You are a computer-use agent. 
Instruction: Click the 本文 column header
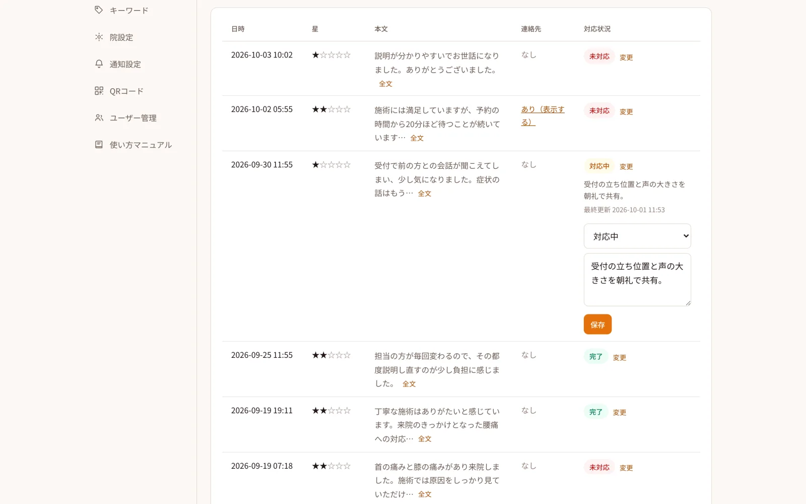381,29
